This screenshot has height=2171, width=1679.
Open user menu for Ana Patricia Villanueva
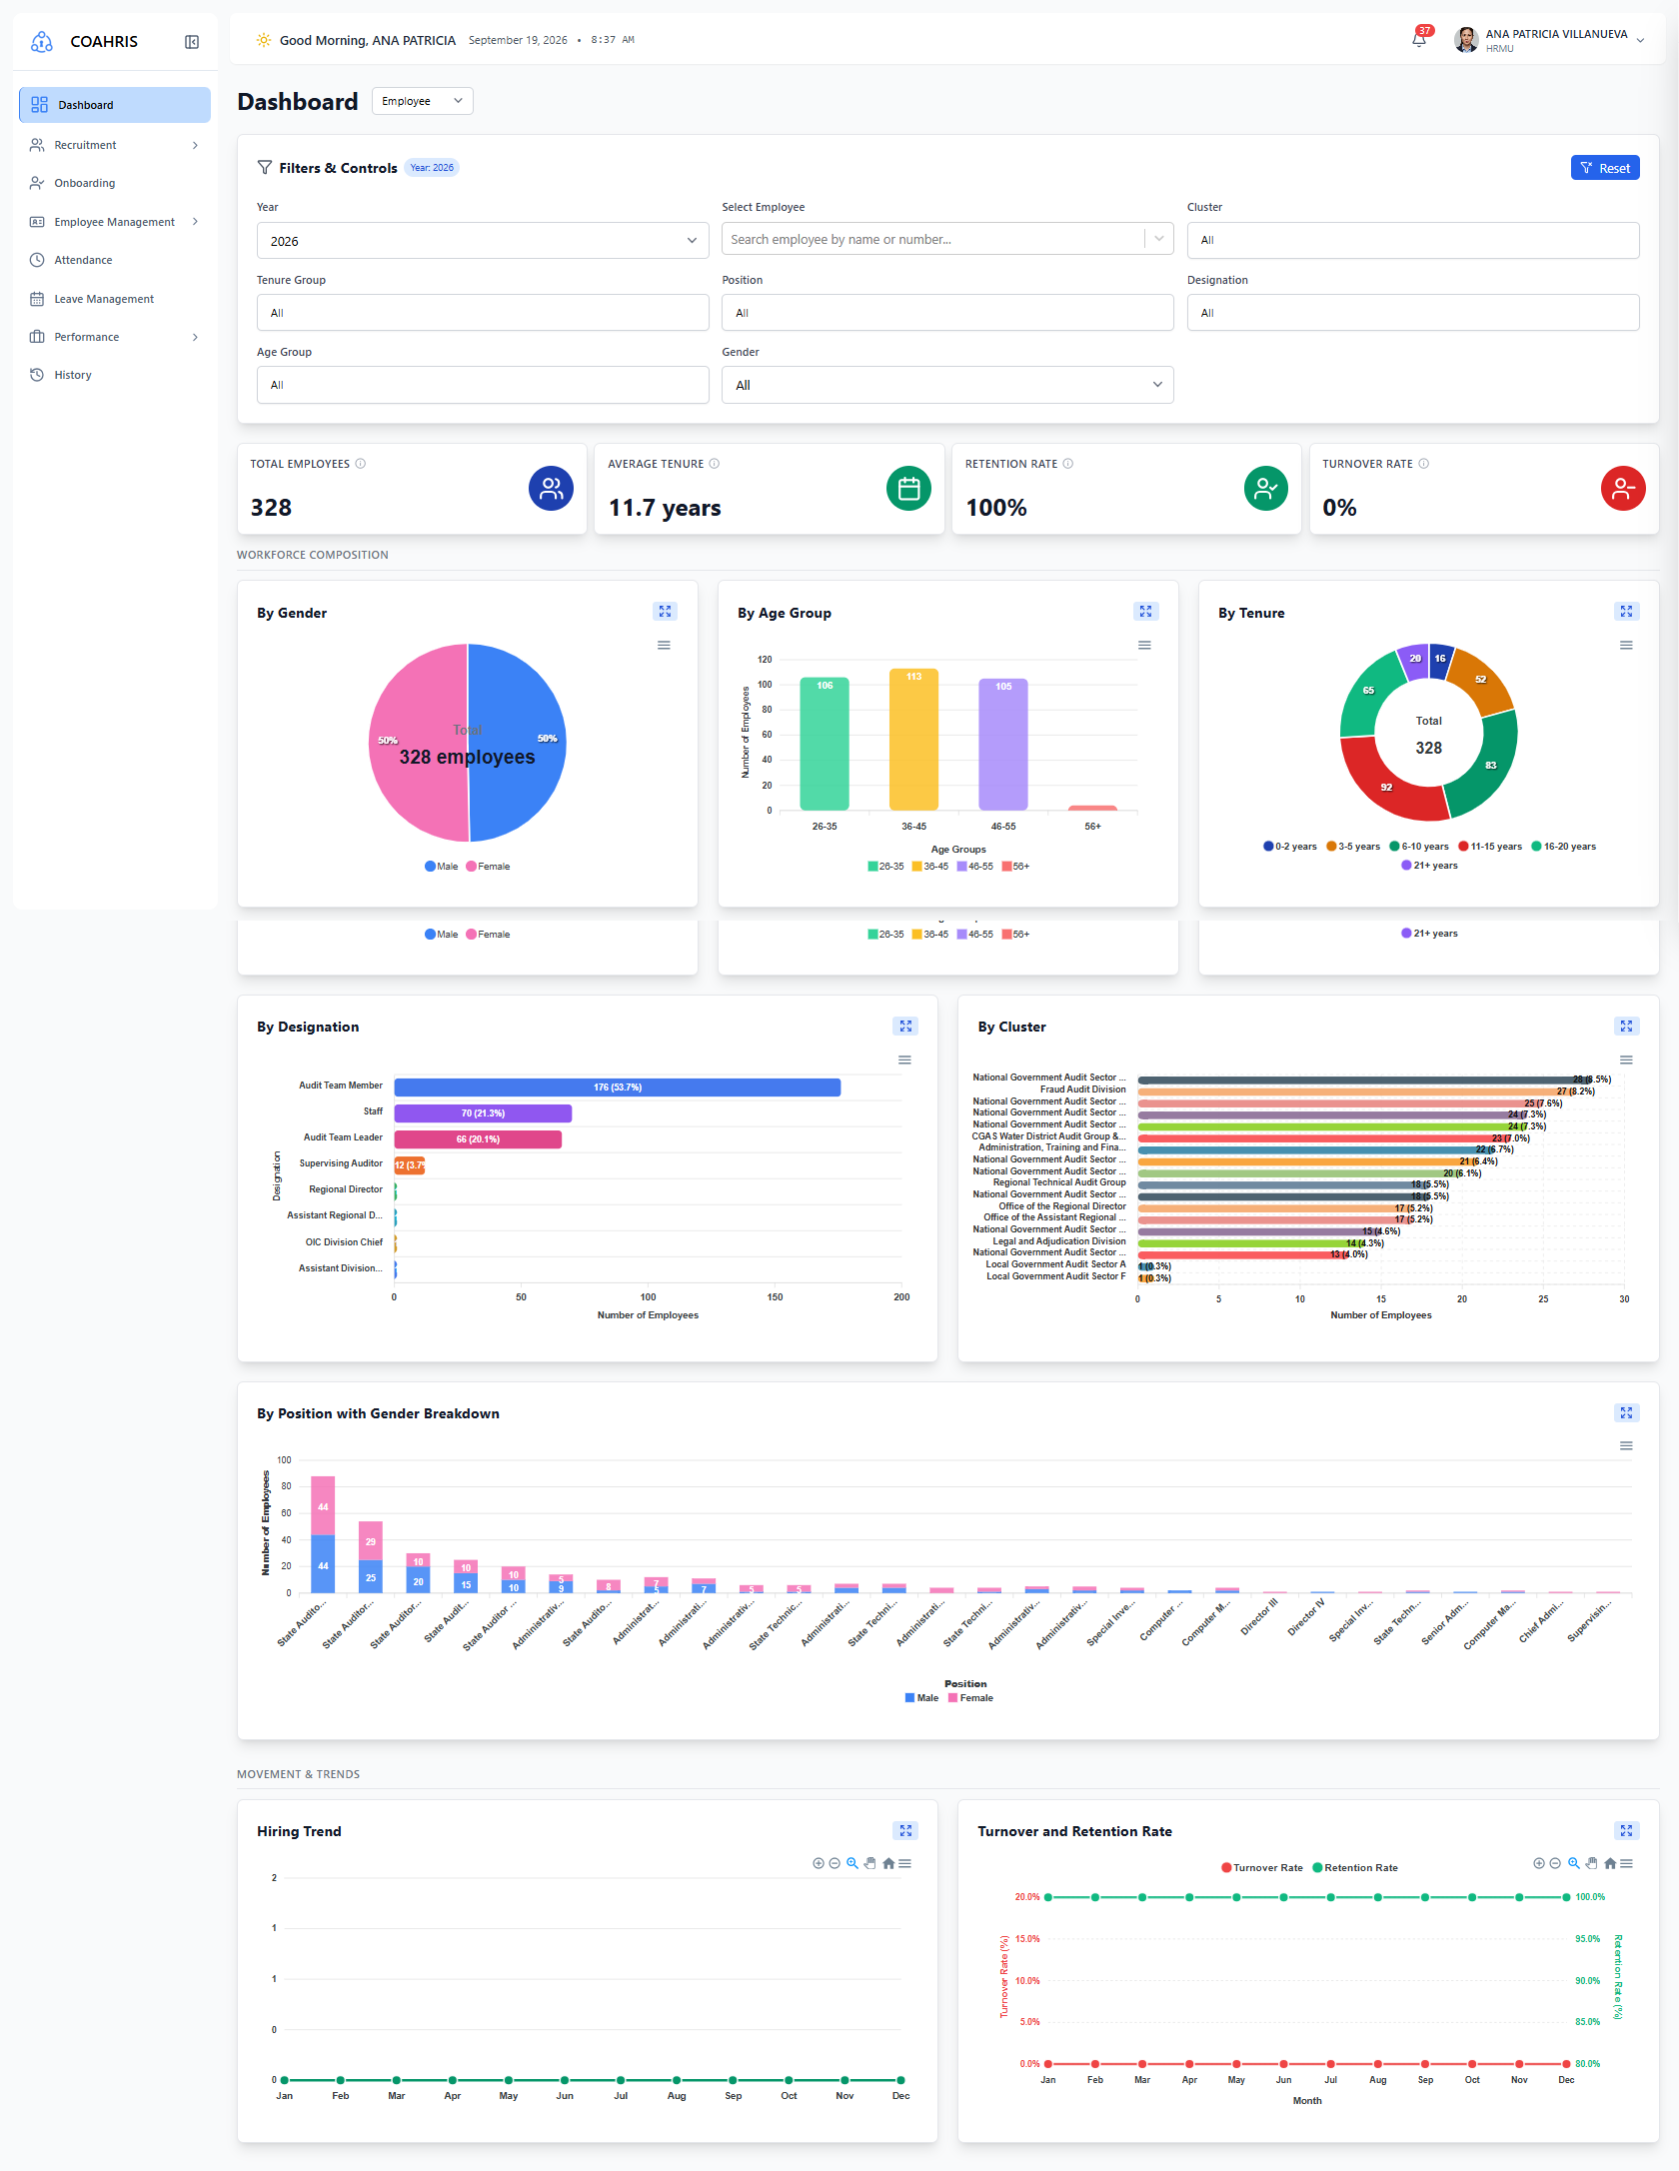[x=1549, y=40]
